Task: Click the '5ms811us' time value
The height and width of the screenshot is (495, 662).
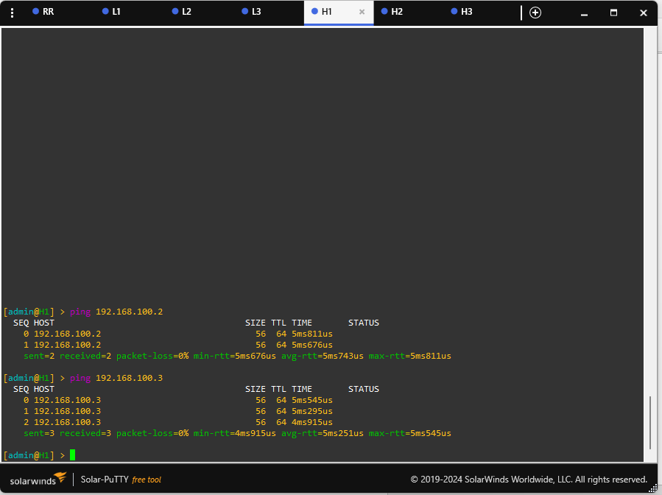Action: point(312,334)
